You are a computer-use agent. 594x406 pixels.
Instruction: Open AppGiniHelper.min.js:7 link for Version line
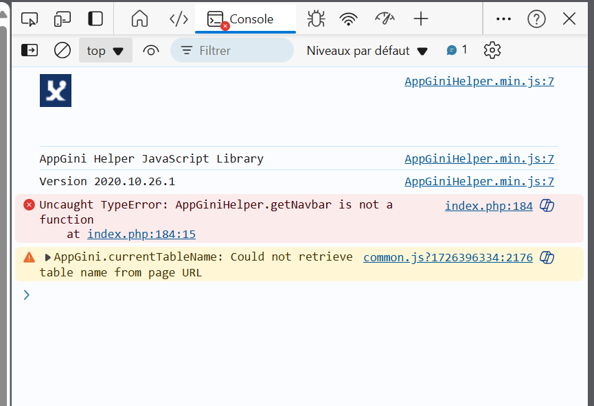(x=479, y=182)
